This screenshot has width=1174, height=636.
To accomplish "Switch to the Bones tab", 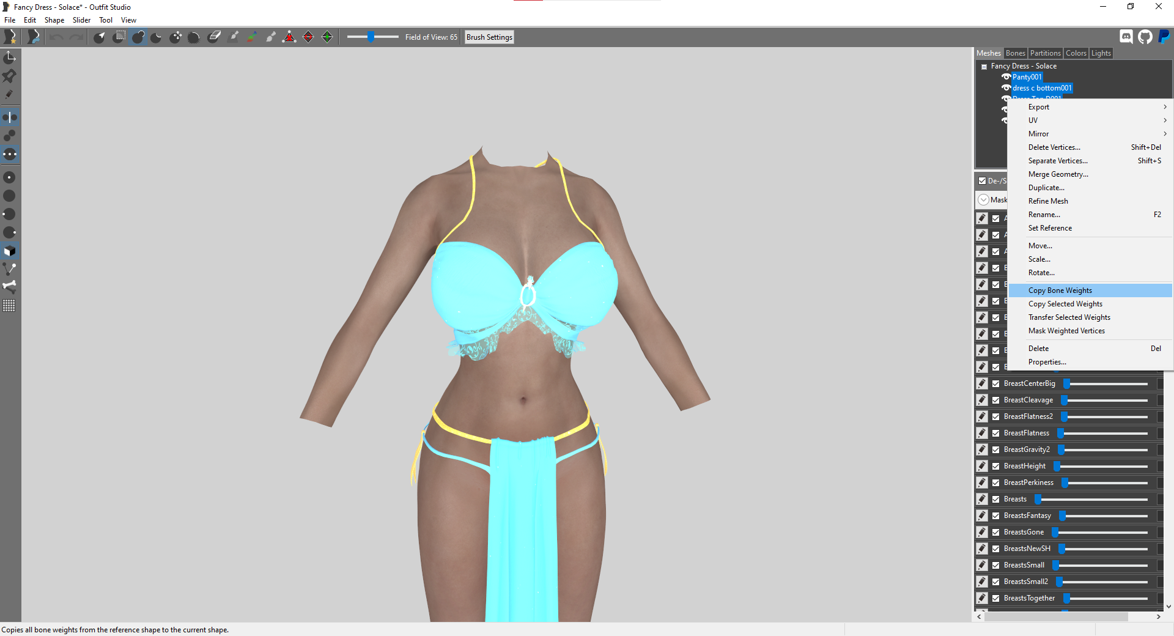I will coord(1015,53).
